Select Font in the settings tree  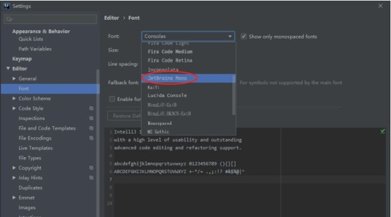click(x=50, y=89)
